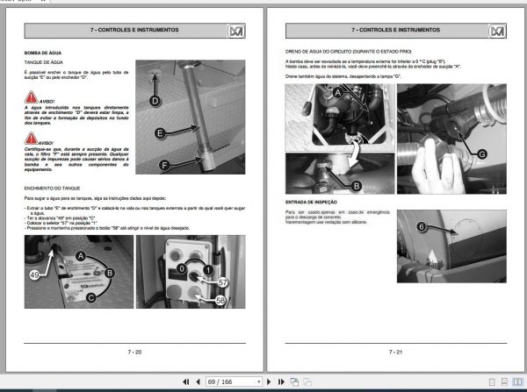Open the page number dropdown arrow
527x392 pixels.
pyautogui.click(x=259, y=382)
